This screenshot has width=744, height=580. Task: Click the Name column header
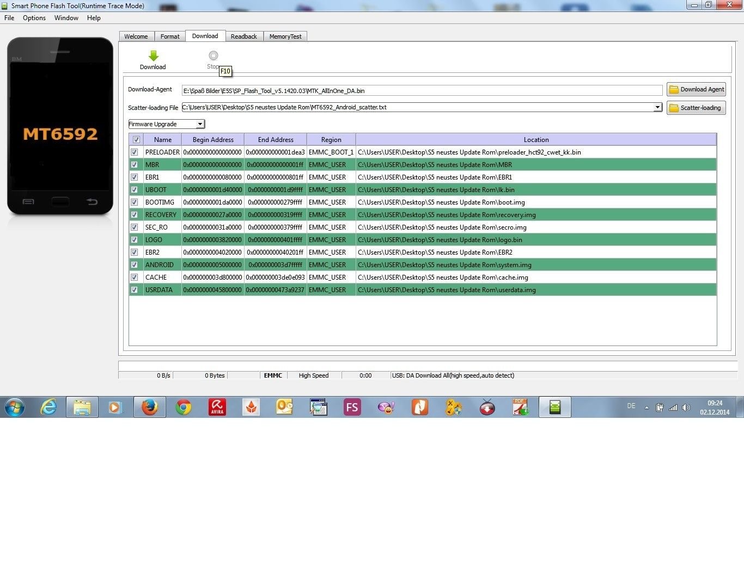(x=162, y=140)
